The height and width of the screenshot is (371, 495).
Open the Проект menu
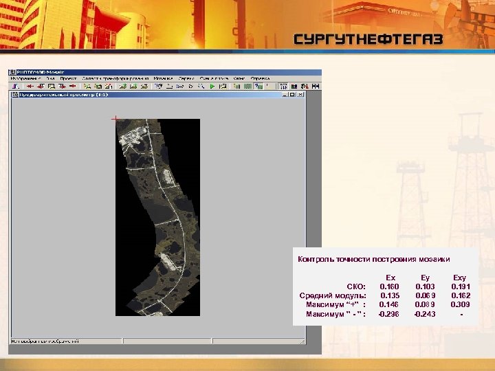pos(68,78)
